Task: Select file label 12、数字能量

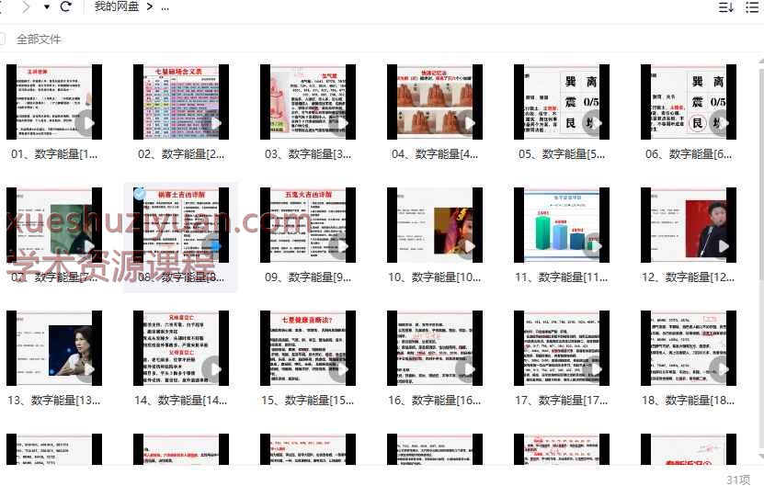Action: click(x=688, y=277)
